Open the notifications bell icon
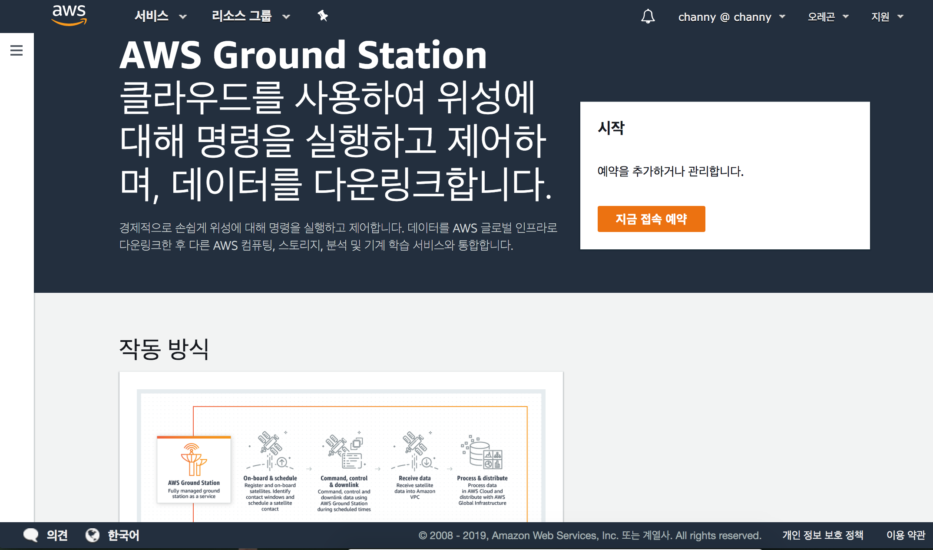Image resolution: width=933 pixels, height=550 pixels. [x=648, y=17]
